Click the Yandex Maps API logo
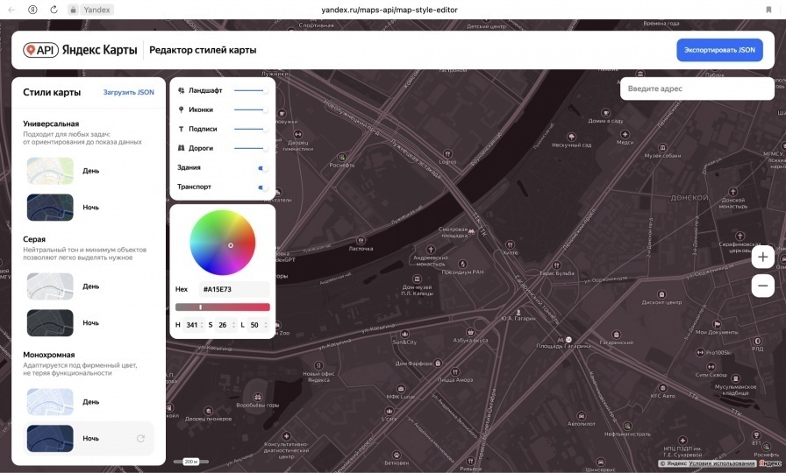The width and height of the screenshot is (786, 473). tap(80, 50)
